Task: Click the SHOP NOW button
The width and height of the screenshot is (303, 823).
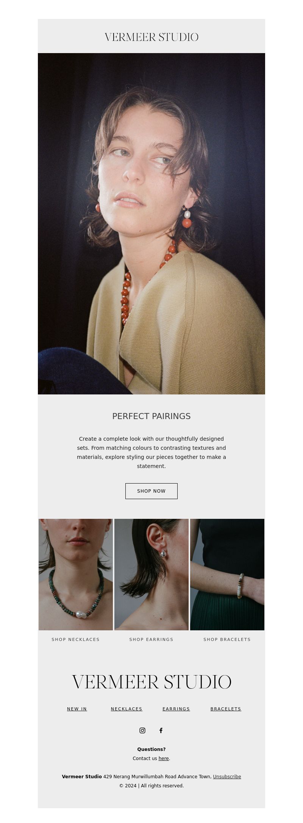Action: [151, 491]
